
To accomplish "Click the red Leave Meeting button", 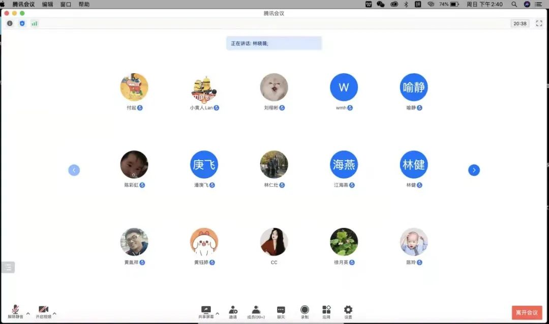I will [527, 312].
